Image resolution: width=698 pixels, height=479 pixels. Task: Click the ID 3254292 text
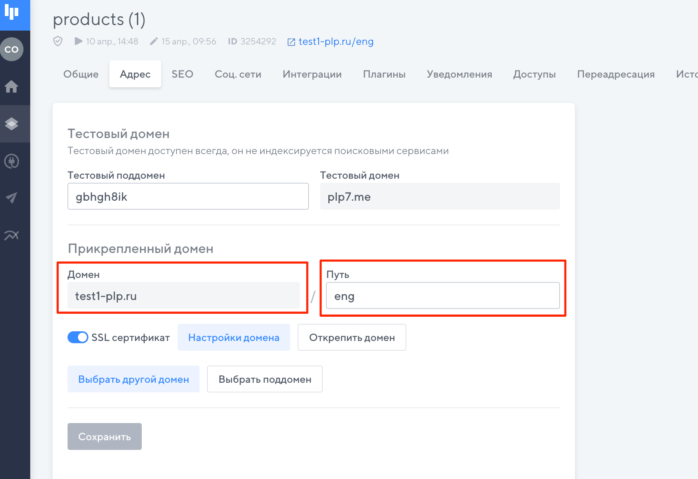252,41
